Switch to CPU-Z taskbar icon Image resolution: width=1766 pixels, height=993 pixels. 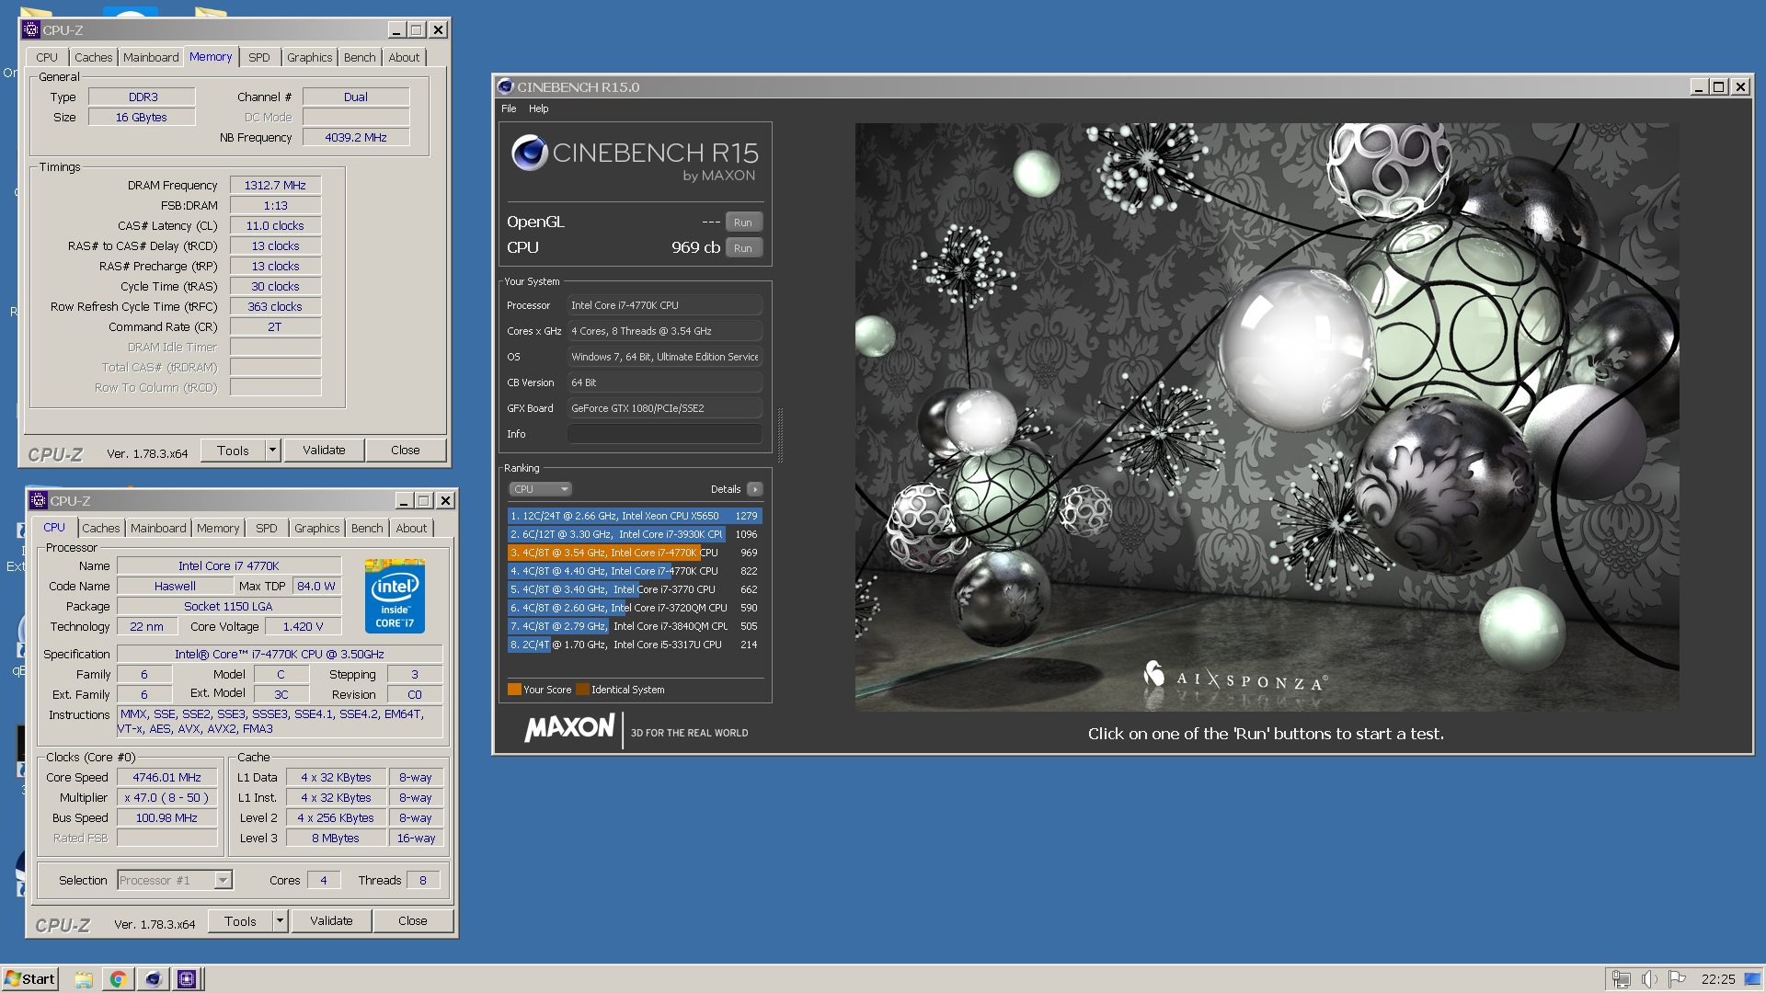[187, 979]
